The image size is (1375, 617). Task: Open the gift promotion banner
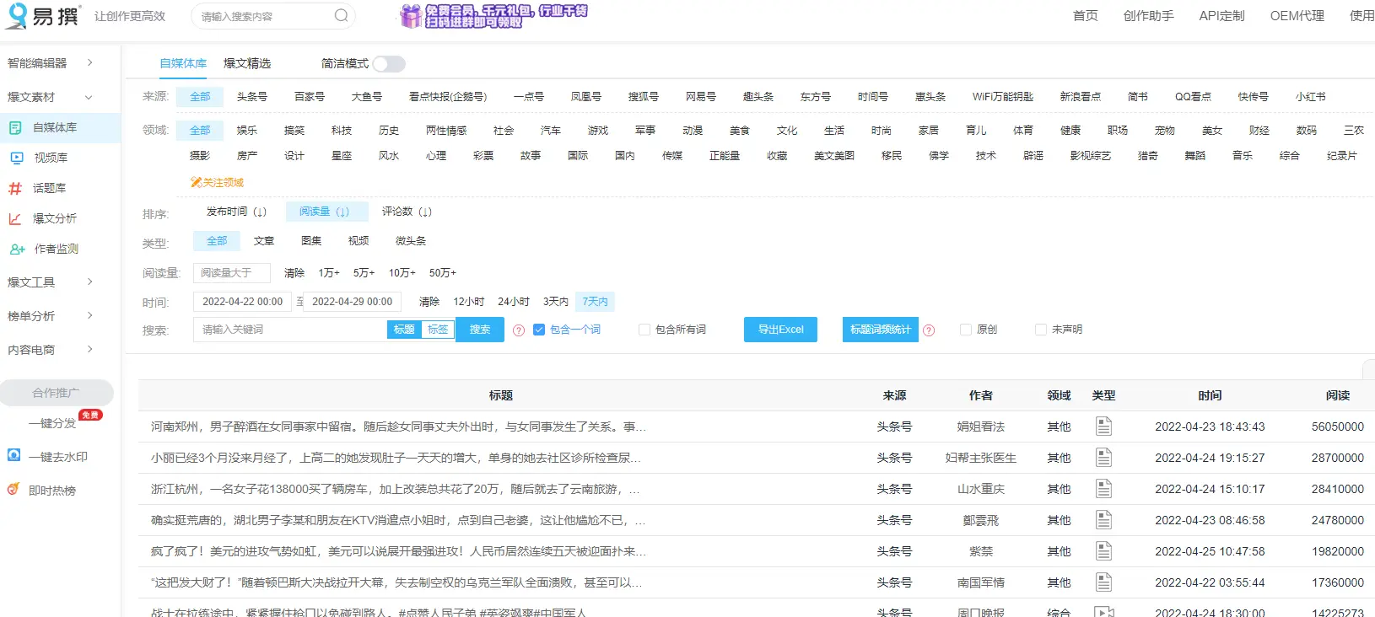[x=493, y=16]
